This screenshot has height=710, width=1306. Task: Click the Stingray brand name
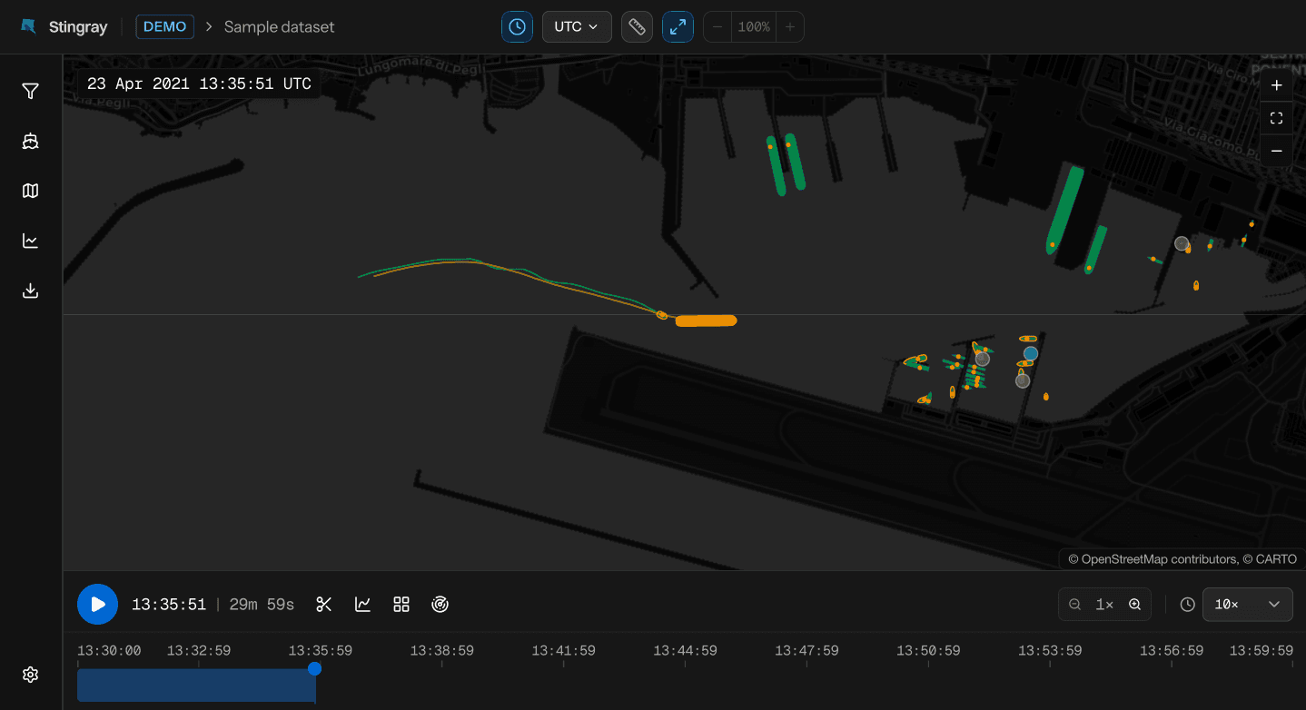tap(77, 27)
